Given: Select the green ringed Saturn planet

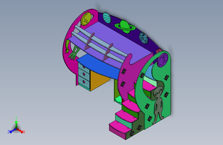Looking at the screenshot, I should point(125,27).
